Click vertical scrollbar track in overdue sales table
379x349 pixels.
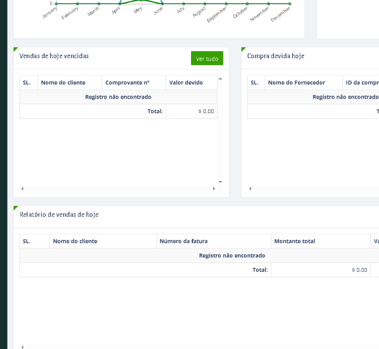tap(220, 132)
